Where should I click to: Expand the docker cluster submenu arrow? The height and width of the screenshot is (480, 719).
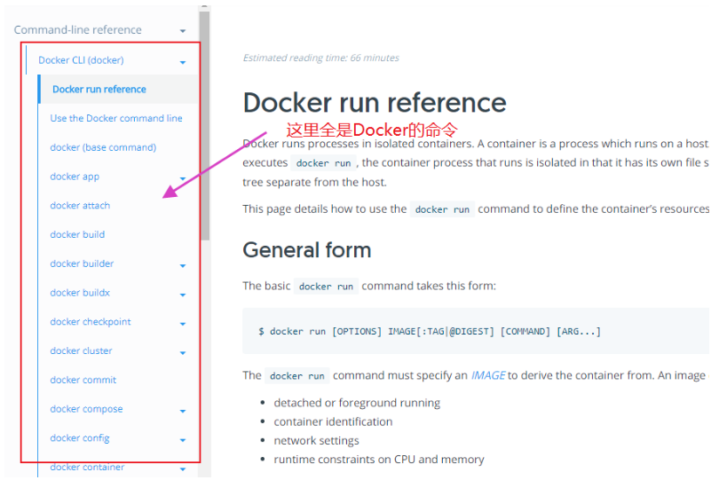pyautogui.click(x=183, y=352)
